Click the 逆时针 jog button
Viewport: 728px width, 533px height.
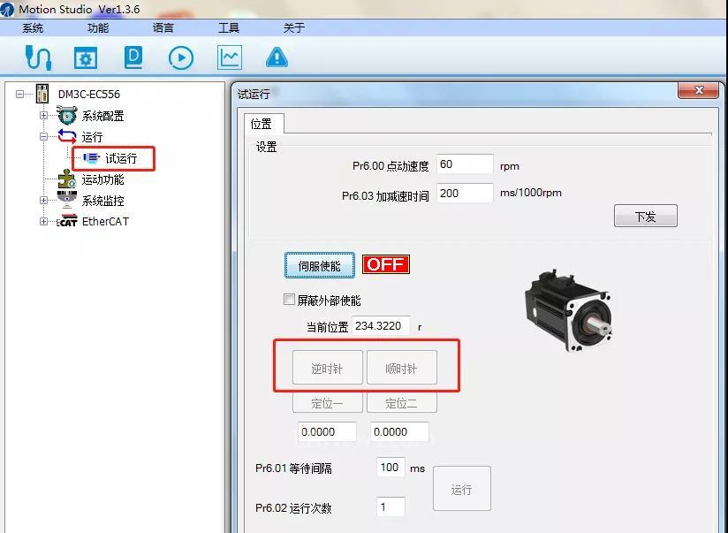(327, 368)
